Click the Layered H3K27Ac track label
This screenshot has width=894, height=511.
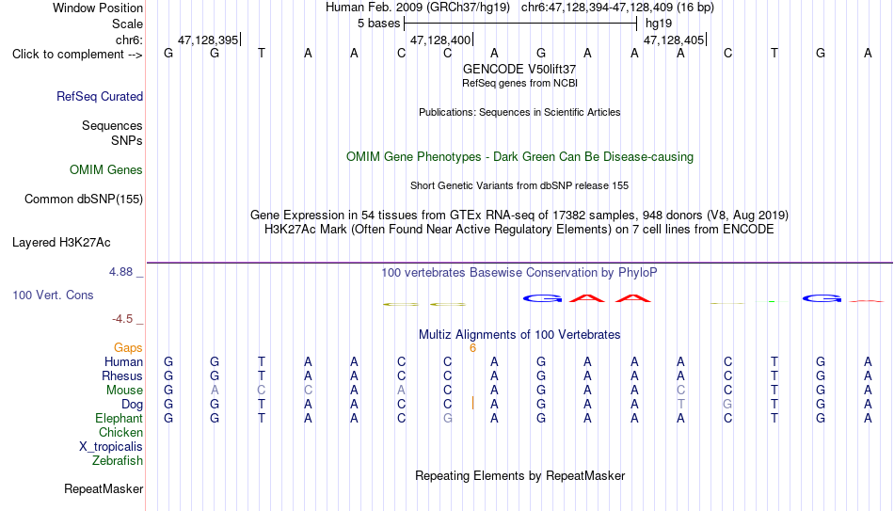tap(61, 243)
